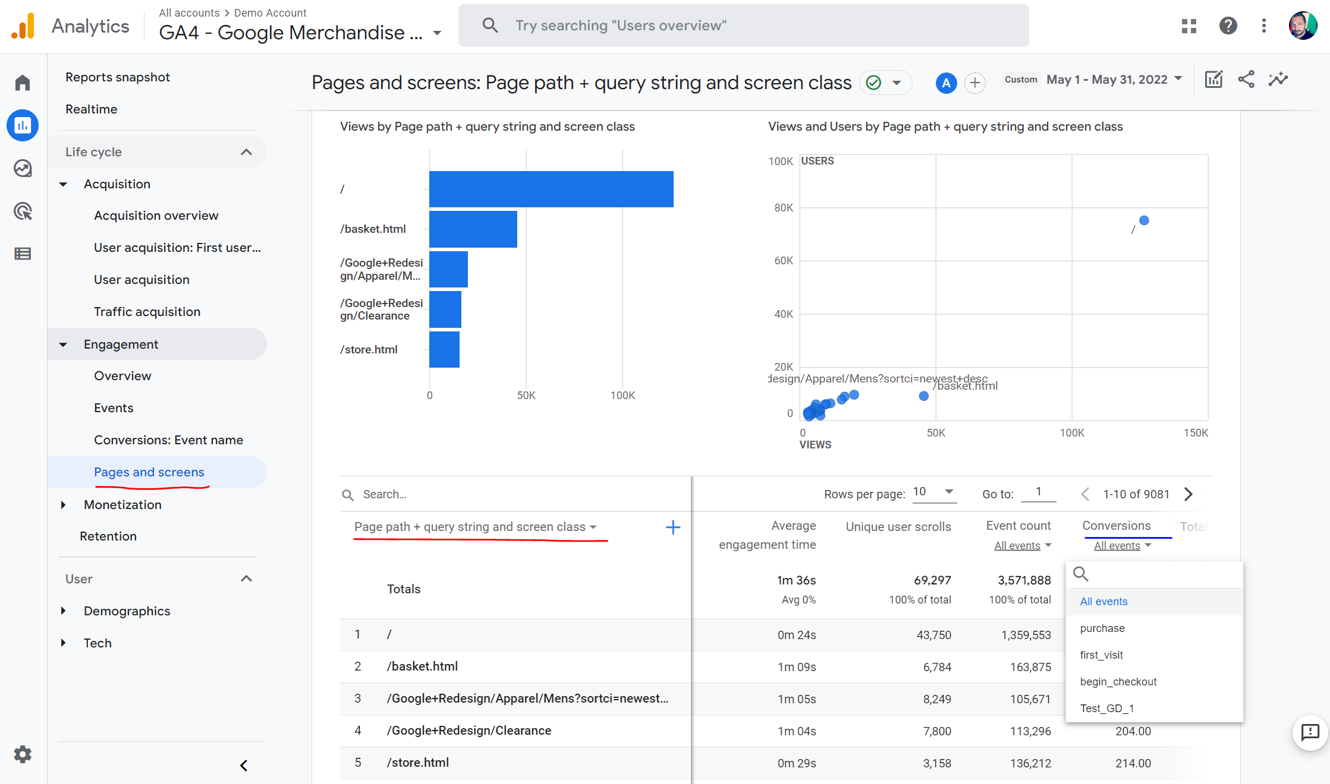Open Traffic acquisition report

(147, 312)
